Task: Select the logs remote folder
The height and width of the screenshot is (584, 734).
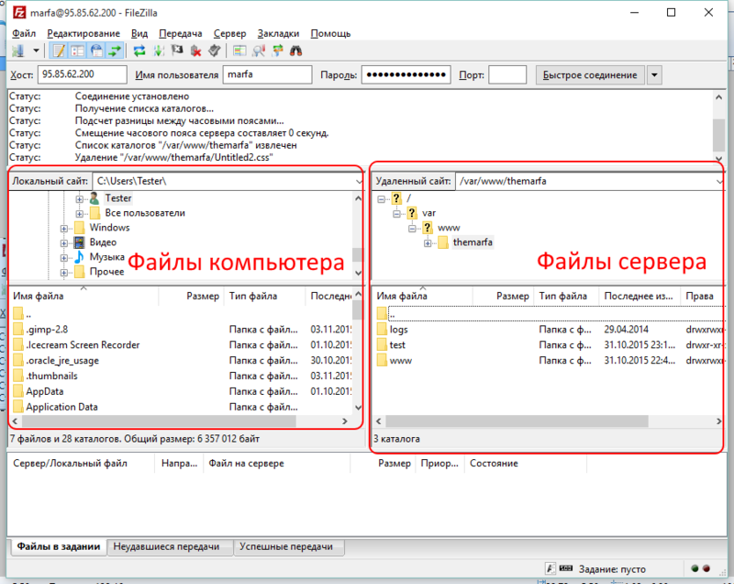Action: (398, 330)
